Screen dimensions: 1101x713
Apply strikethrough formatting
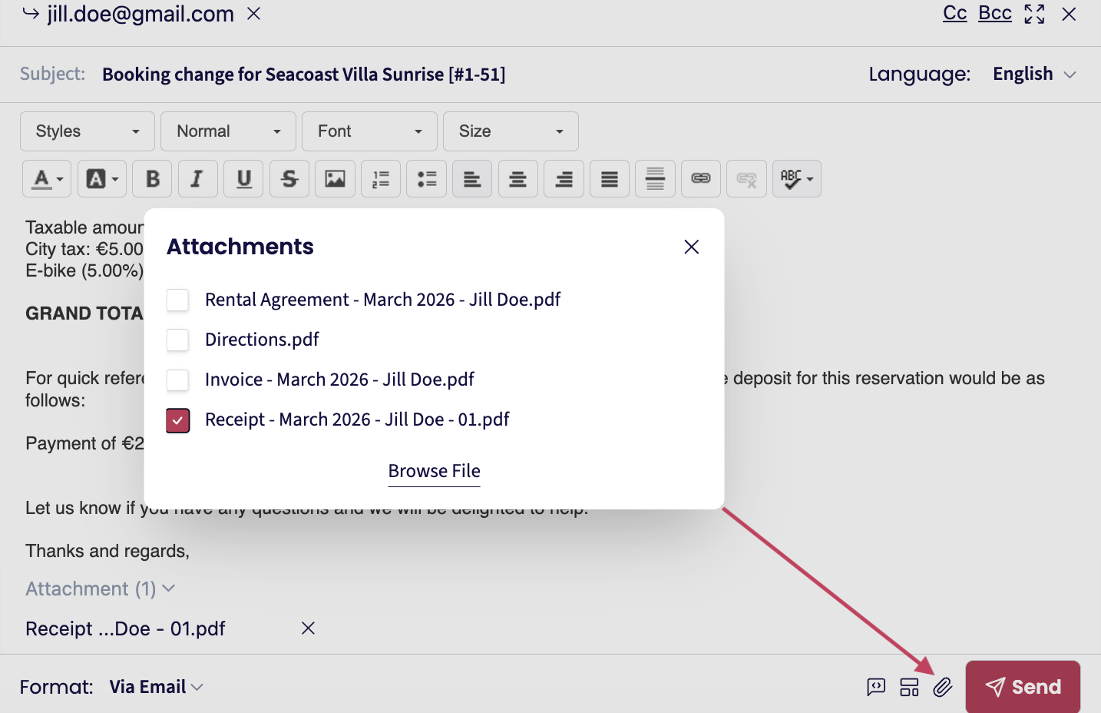click(x=289, y=179)
